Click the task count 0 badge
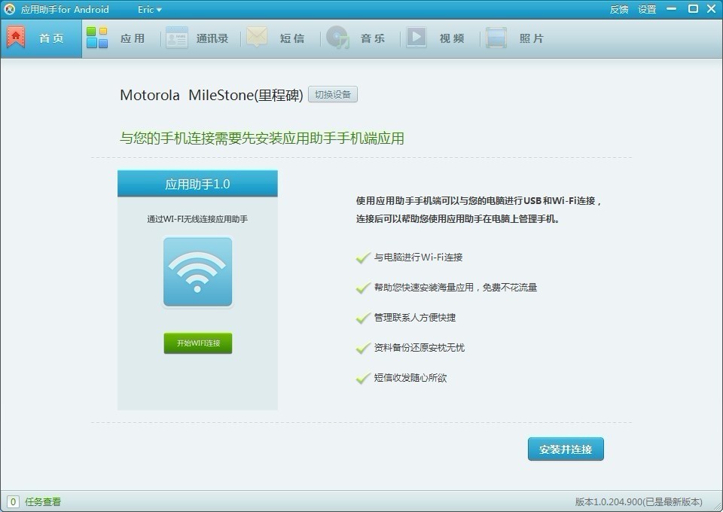The image size is (723, 512). pyautogui.click(x=14, y=501)
